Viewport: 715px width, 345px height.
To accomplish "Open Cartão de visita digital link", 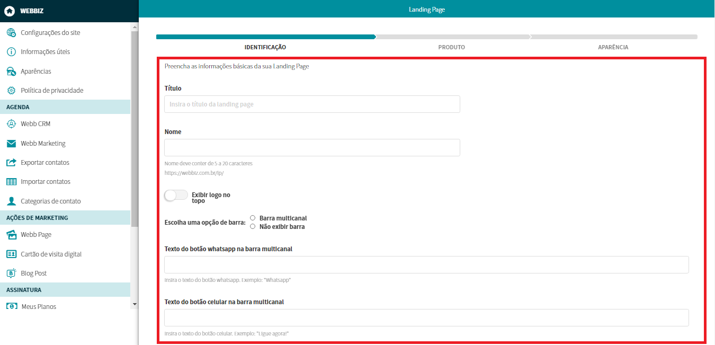I will 51,254.
